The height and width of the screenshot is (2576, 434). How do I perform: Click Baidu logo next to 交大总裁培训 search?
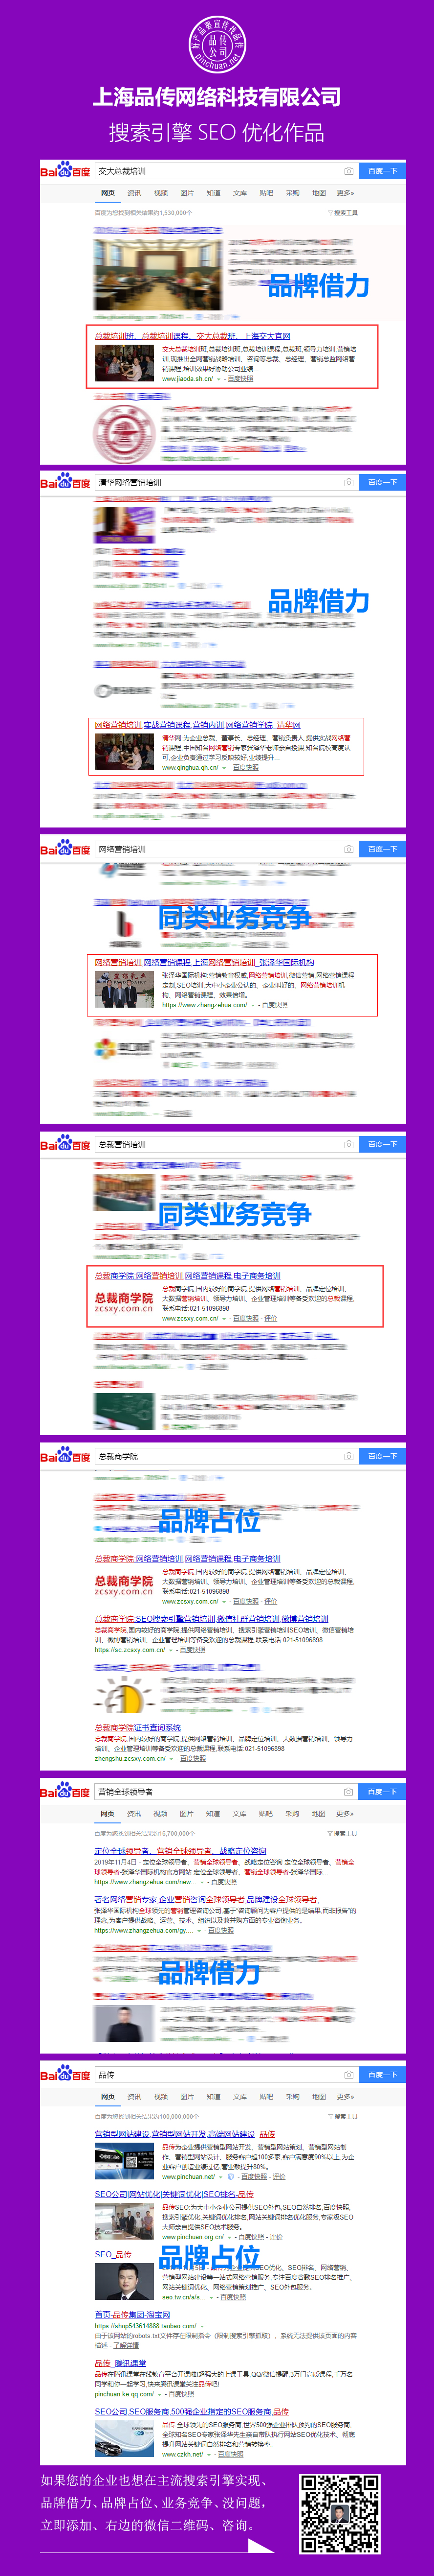65,171
